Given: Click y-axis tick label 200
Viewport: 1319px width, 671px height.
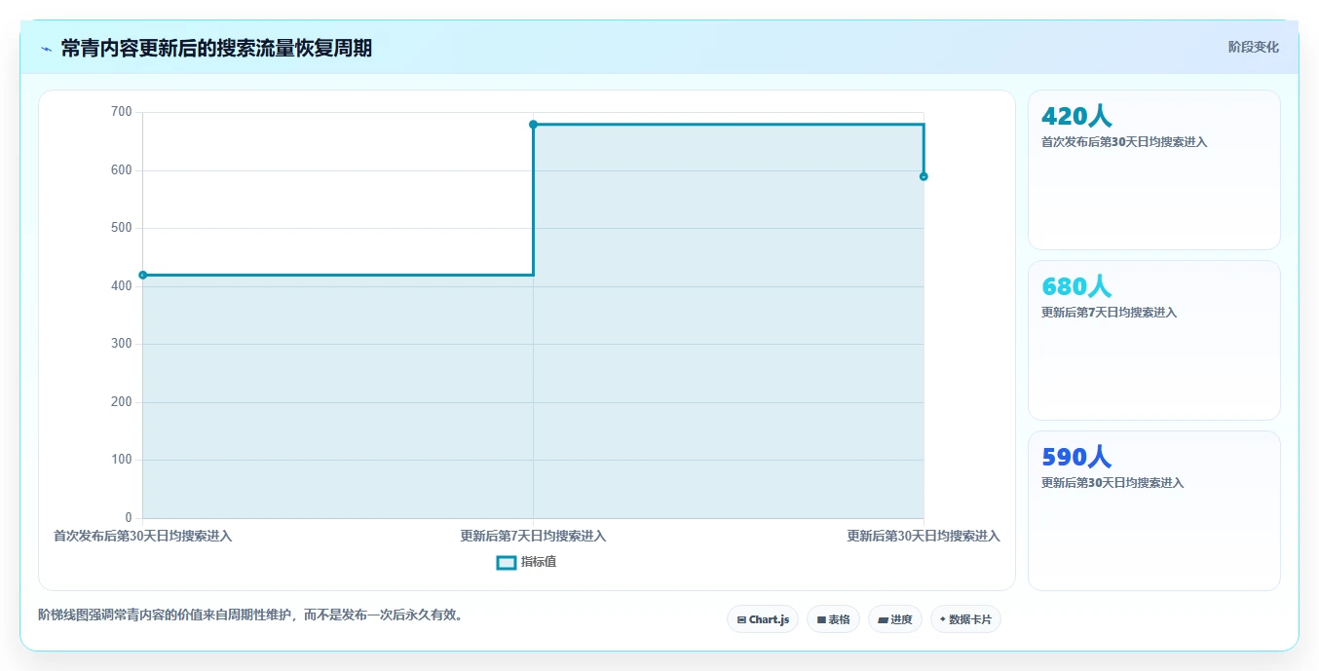Looking at the screenshot, I should click(122, 402).
